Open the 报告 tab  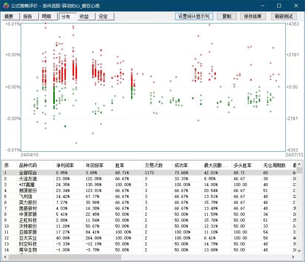(x=30, y=17)
